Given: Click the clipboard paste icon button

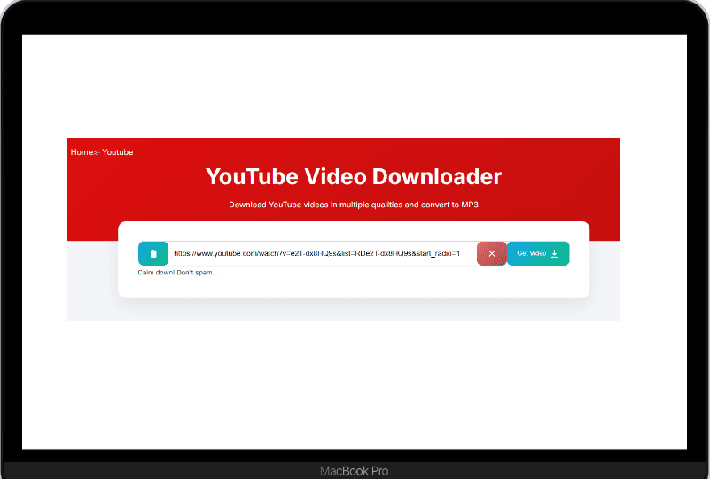Looking at the screenshot, I should tap(153, 253).
